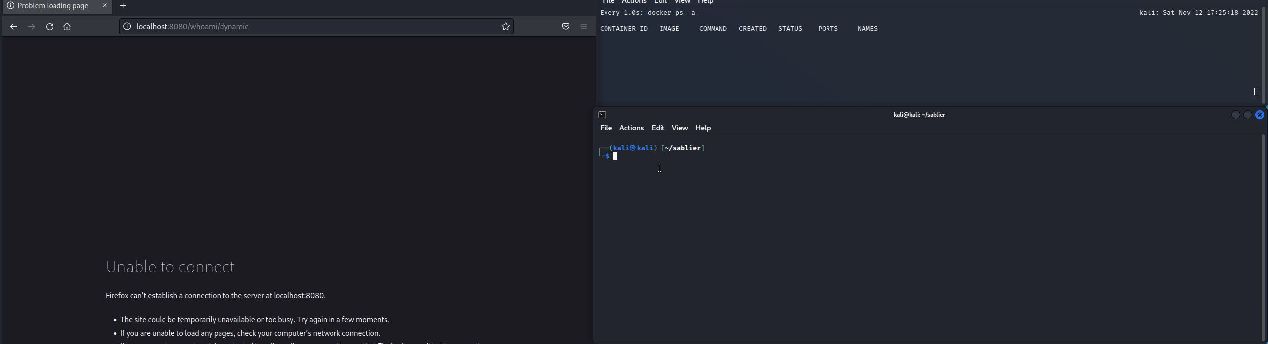This screenshot has height=344, width=1268.
Task: Click the terminal icon in sablier title bar
Action: 602,115
